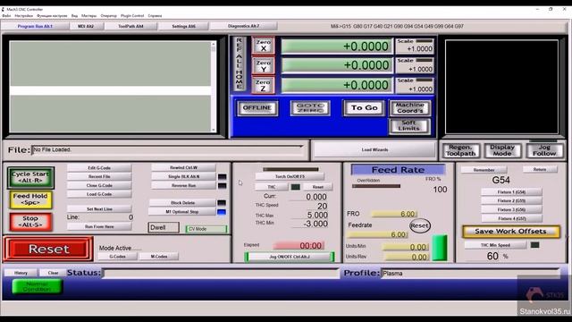Switch to the Diagnostics Alt-7 tab
This screenshot has height=322, width=572.
[243, 26]
